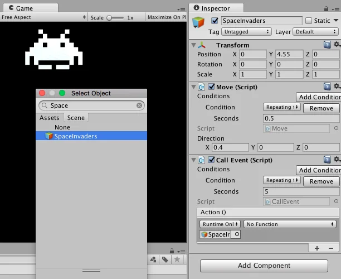341x279 pixels.
Task: Switch to Assets tab in Select Object
Action: click(50, 118)
